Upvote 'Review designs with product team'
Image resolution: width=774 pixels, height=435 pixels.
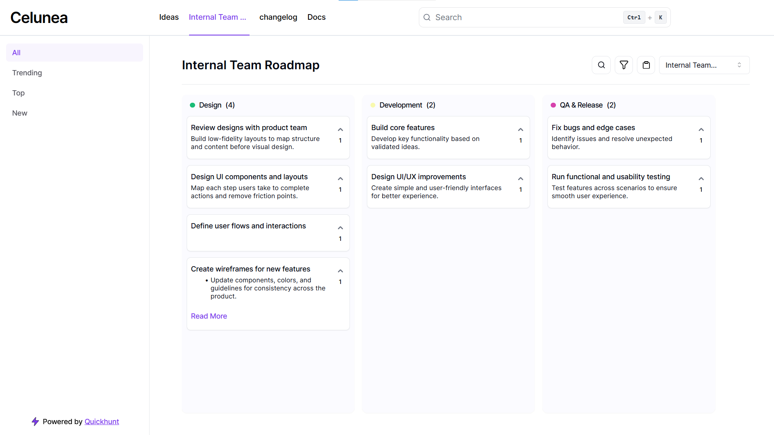click(x=340, y=130)
